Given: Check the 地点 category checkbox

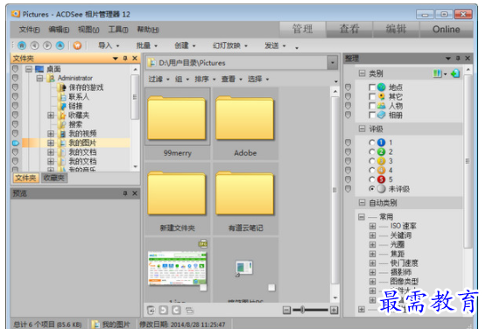Looking at the screenshot, I should click(x=372, y=87).
